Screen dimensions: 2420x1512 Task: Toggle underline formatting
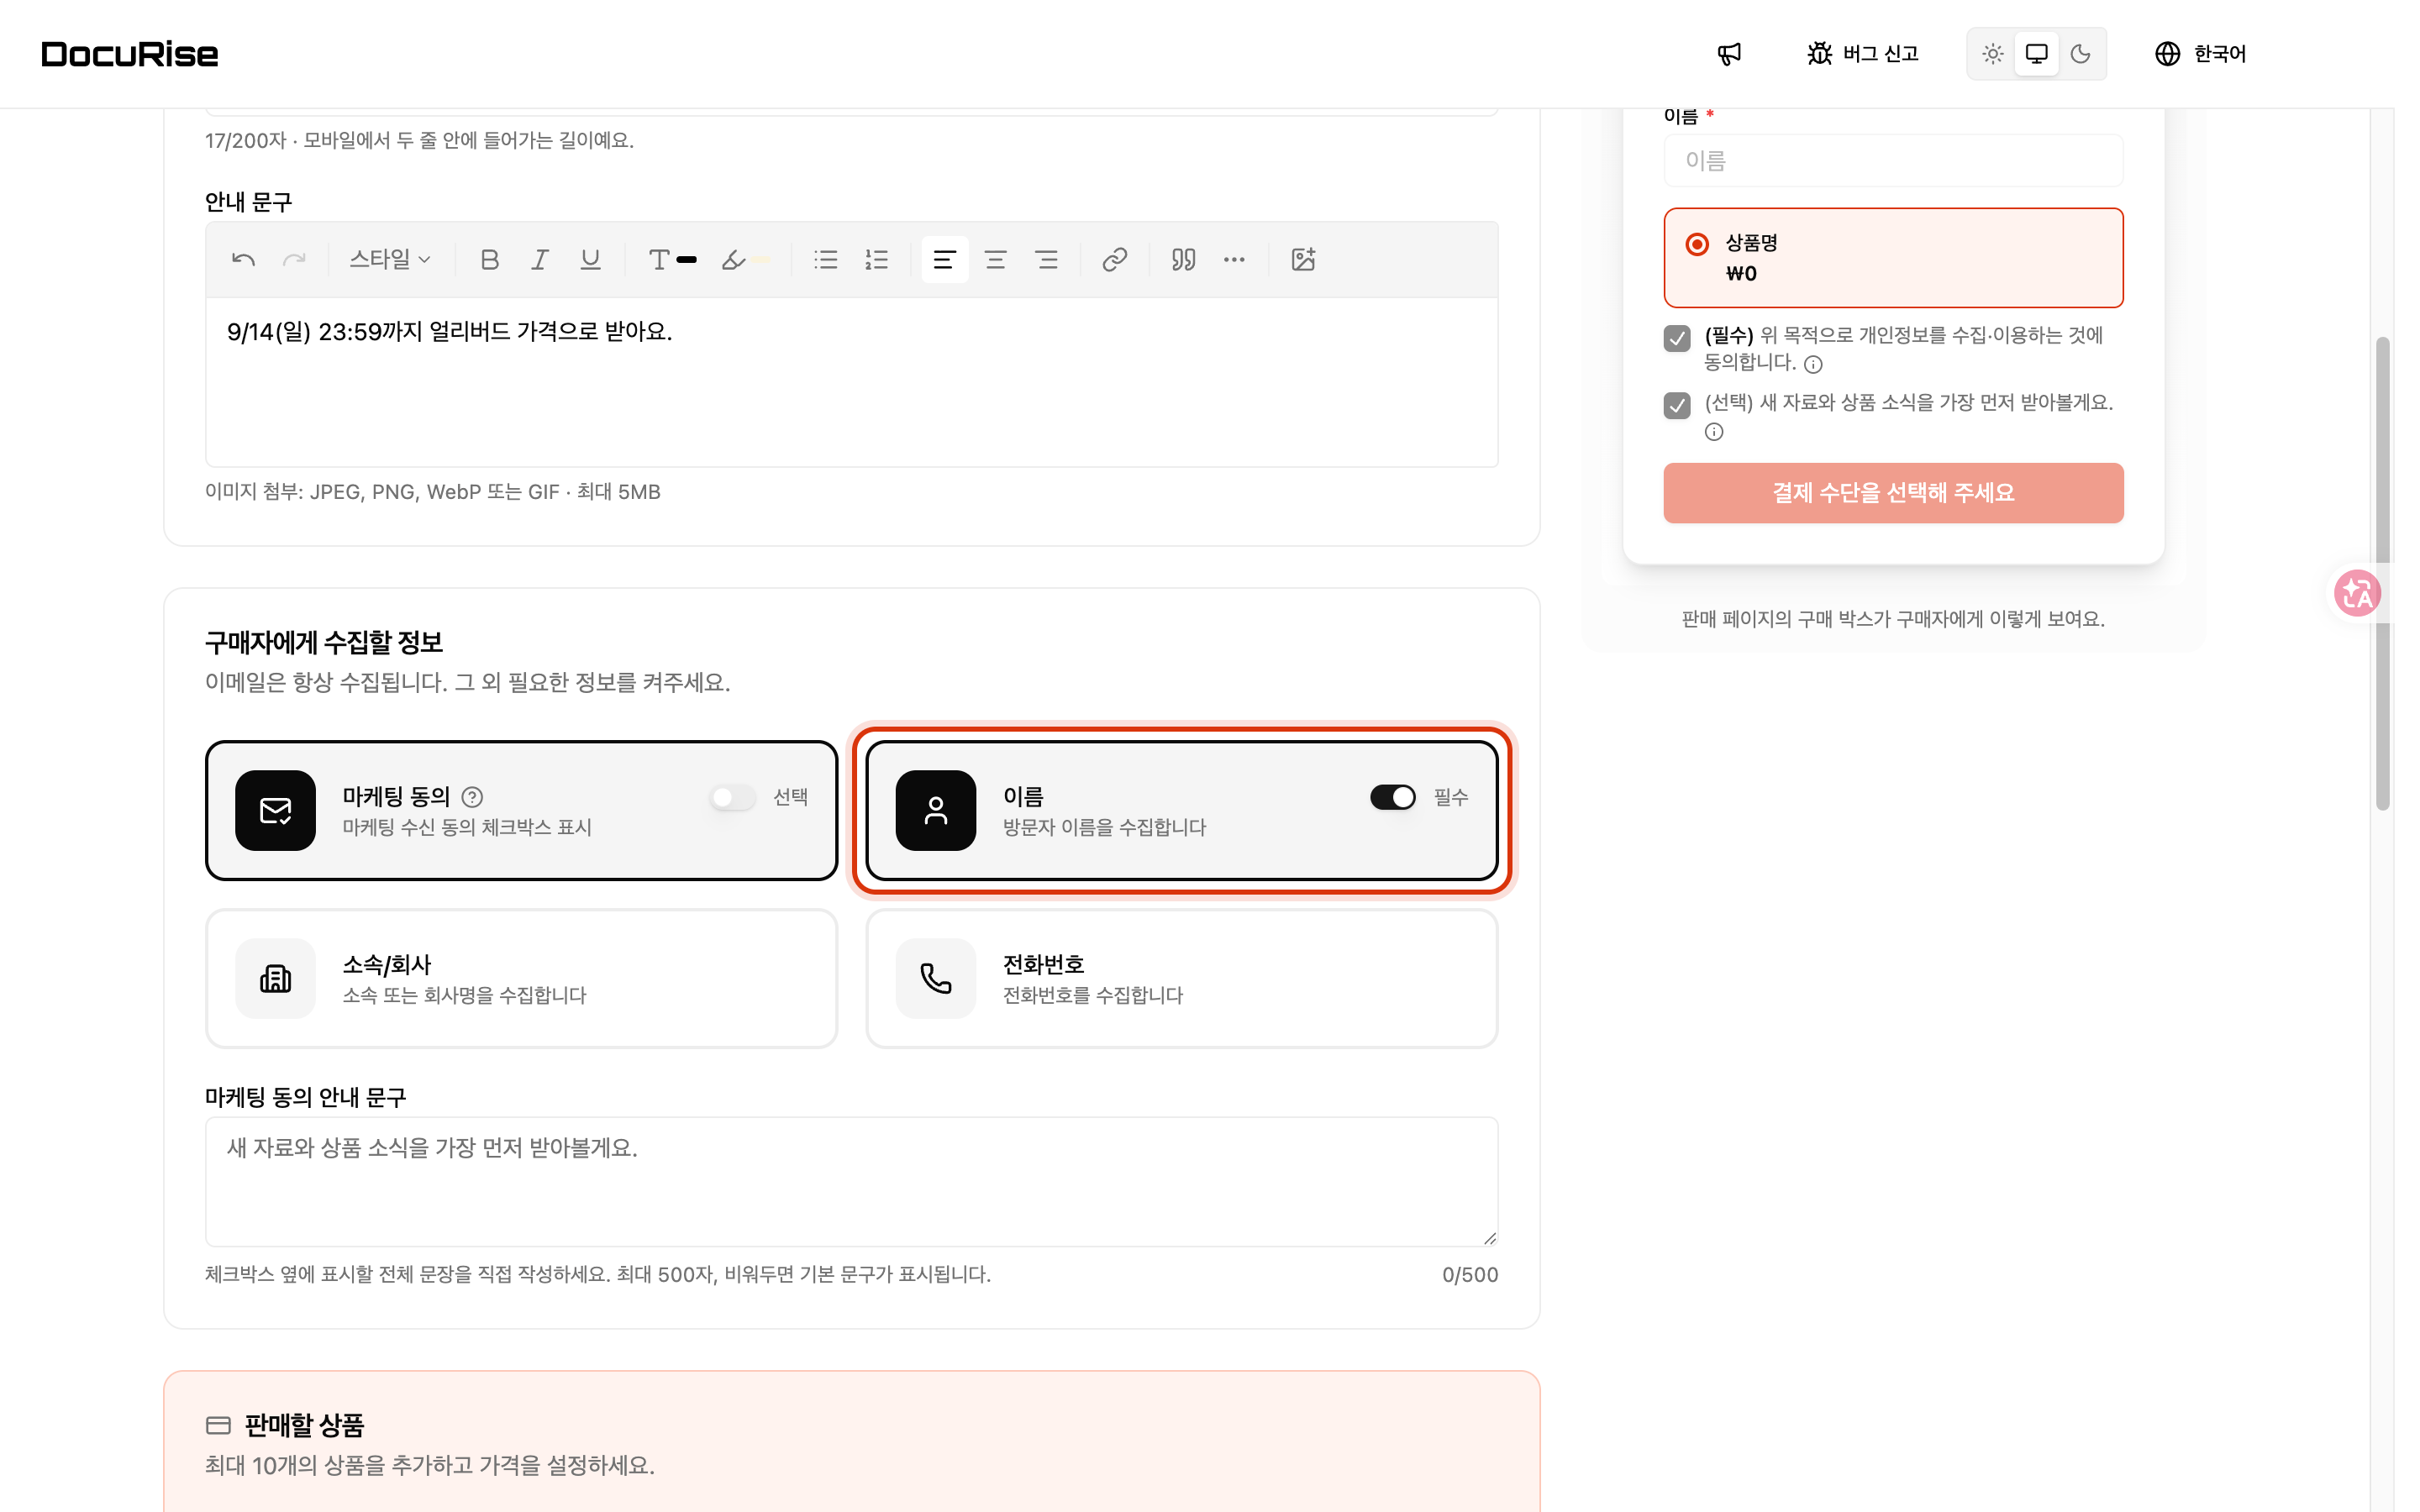(591, 260)
